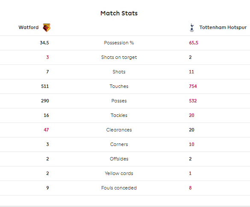The width and height of the screenshot is (250, 207).
Task: Click the Watford club crest icon
Action: click(47, 28)
